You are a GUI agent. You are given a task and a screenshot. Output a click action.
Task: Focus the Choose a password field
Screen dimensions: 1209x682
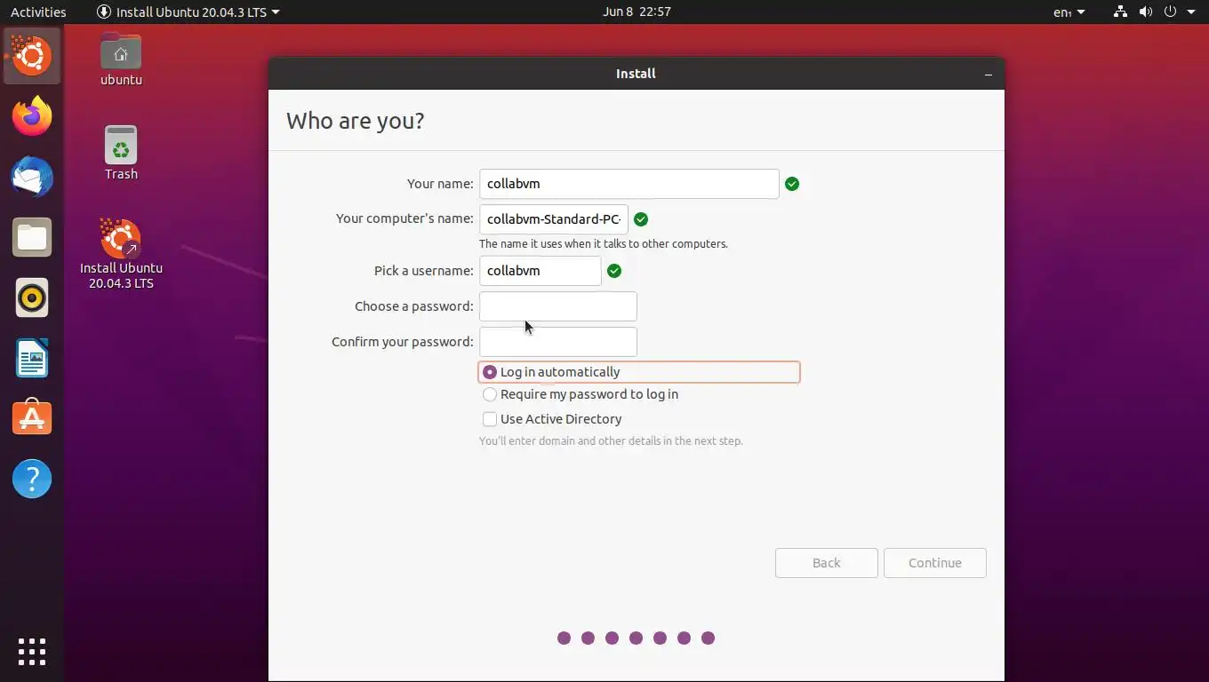[x=558, y=306]
